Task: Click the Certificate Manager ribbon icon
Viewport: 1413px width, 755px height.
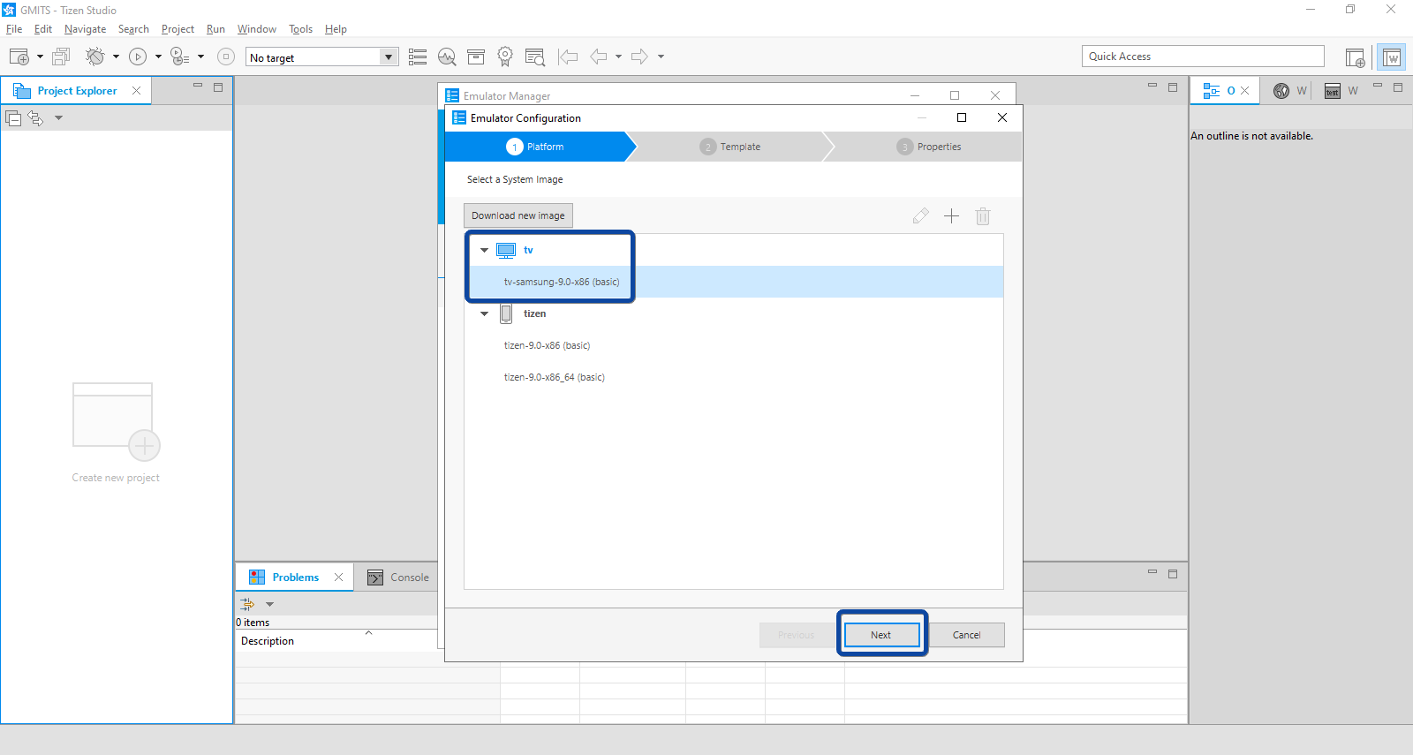Action: click(x=505, y=57)
